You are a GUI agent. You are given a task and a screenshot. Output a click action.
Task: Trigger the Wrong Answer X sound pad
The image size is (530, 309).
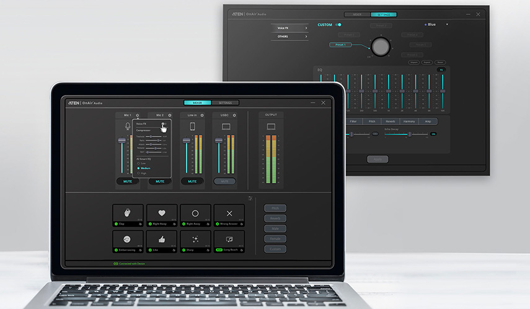229,215
